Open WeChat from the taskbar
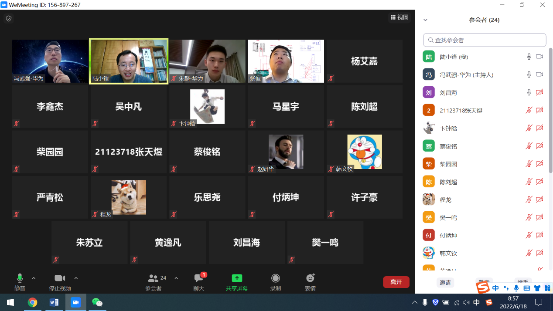553x311 pixels. [97, 302]
